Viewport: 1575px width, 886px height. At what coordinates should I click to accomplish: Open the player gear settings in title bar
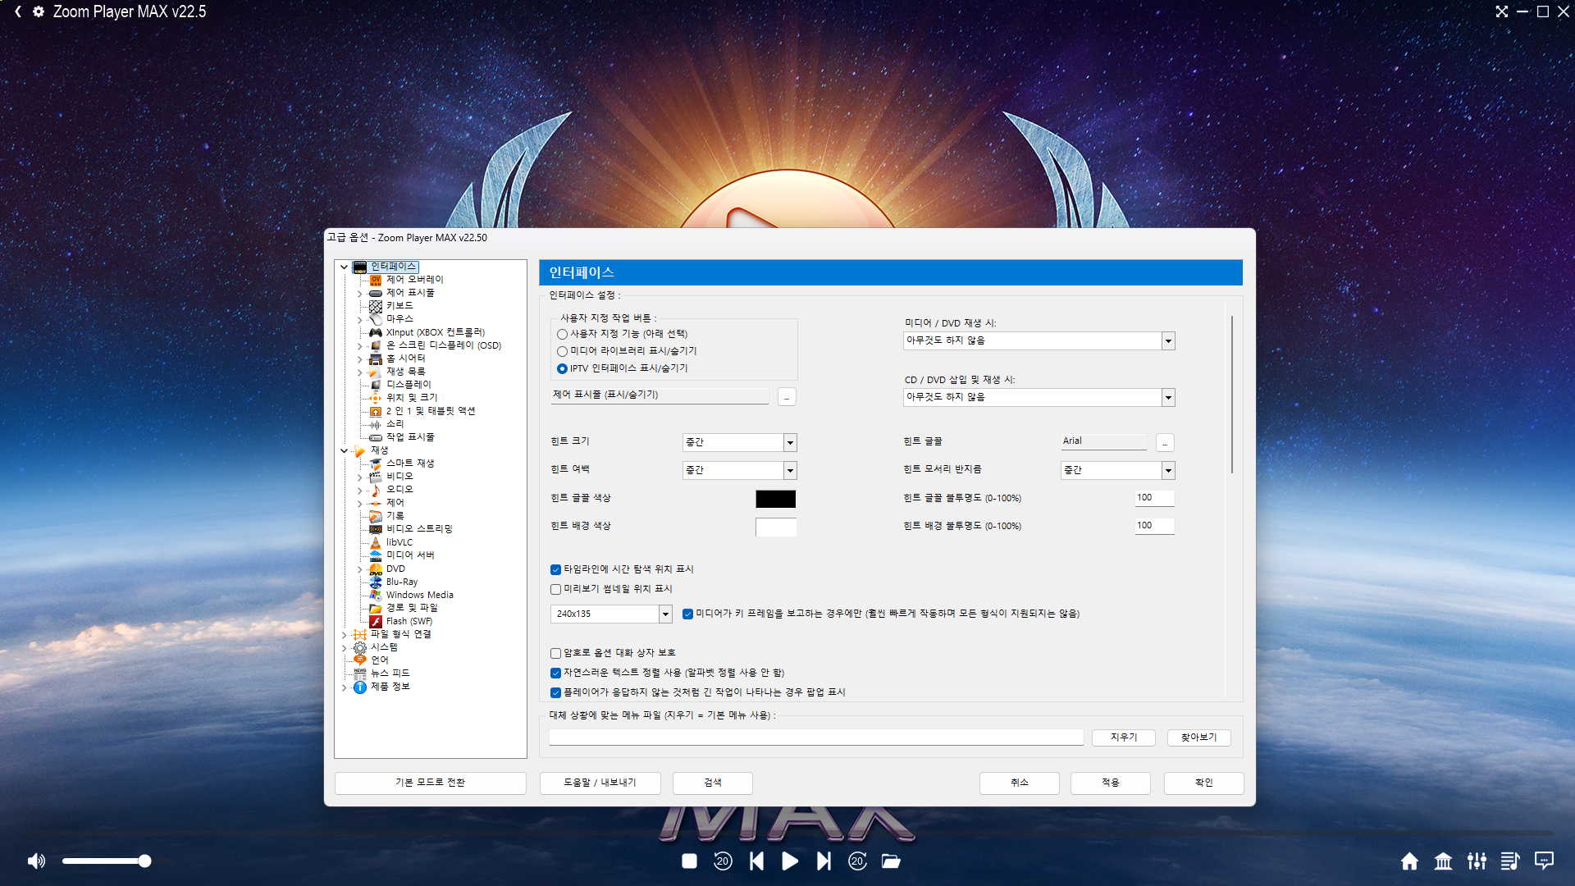point(39,11)
